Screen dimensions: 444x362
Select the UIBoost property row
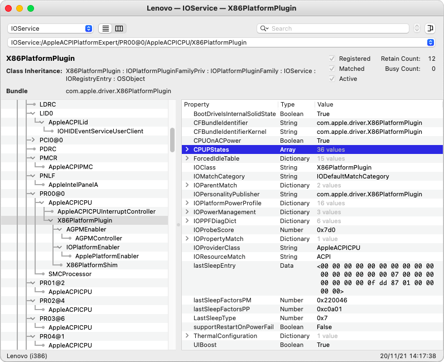pyautogui.click(x=312, y=345)
